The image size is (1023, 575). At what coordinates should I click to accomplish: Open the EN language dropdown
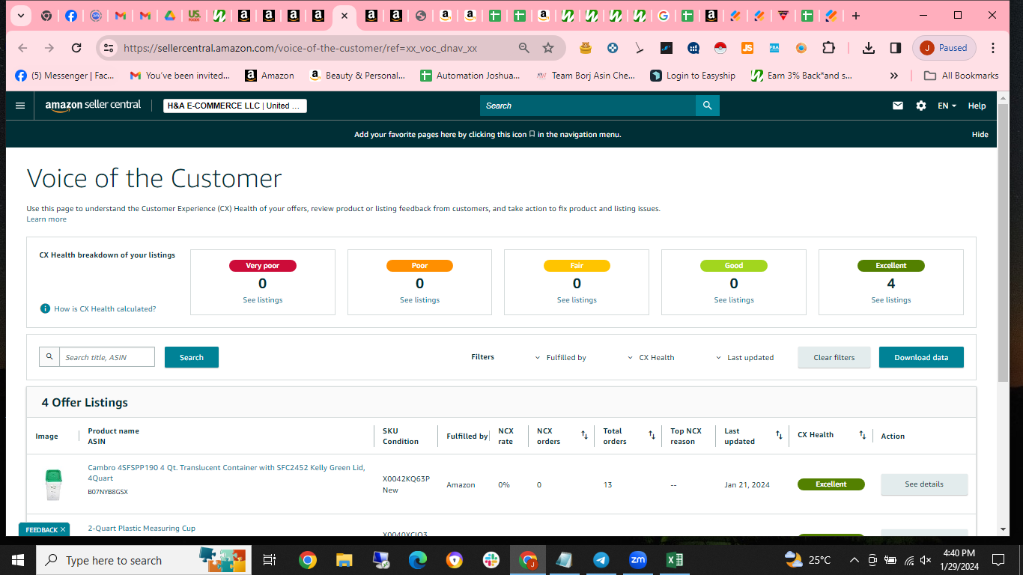tap(947, 106)
